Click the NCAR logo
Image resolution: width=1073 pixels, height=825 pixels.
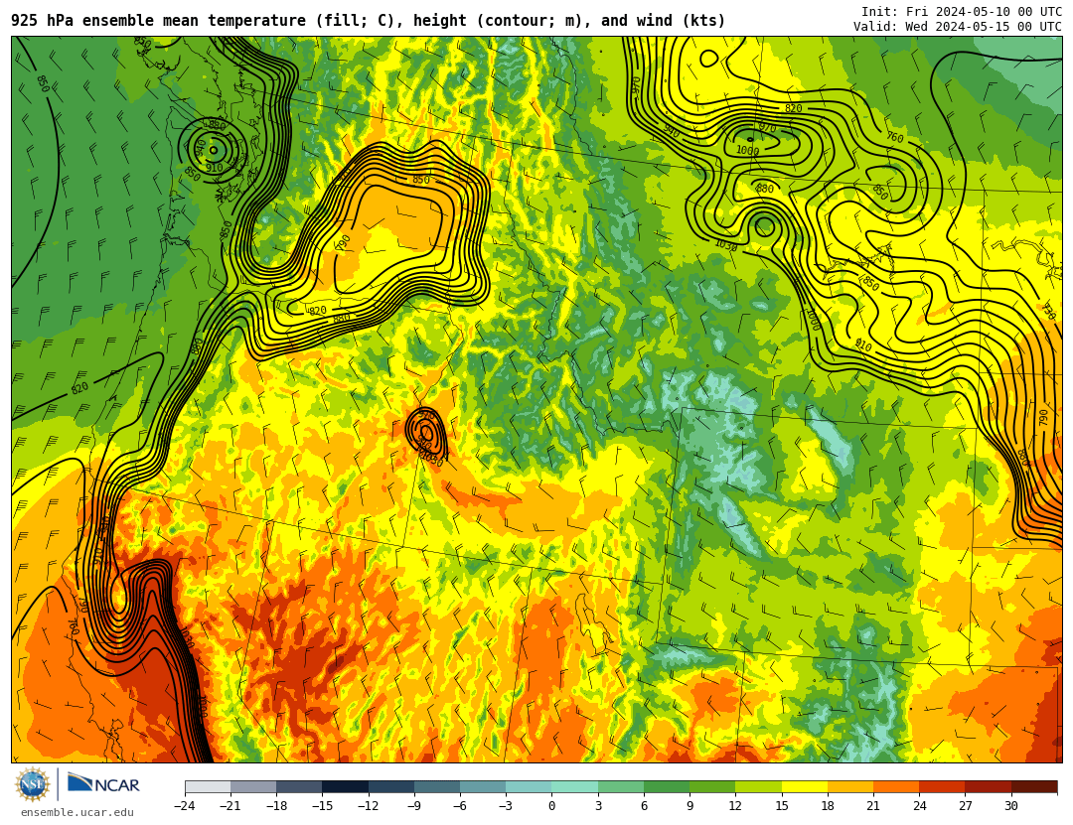pos(103,783)
